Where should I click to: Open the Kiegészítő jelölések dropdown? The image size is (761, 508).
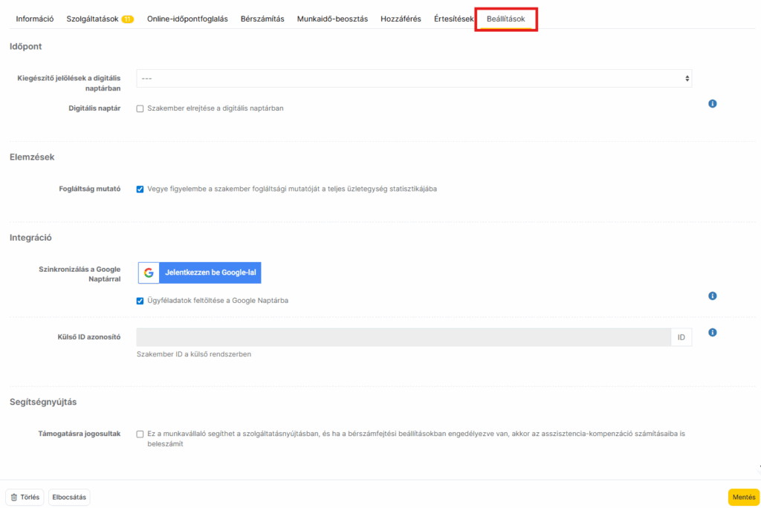[x=413, y=78]
